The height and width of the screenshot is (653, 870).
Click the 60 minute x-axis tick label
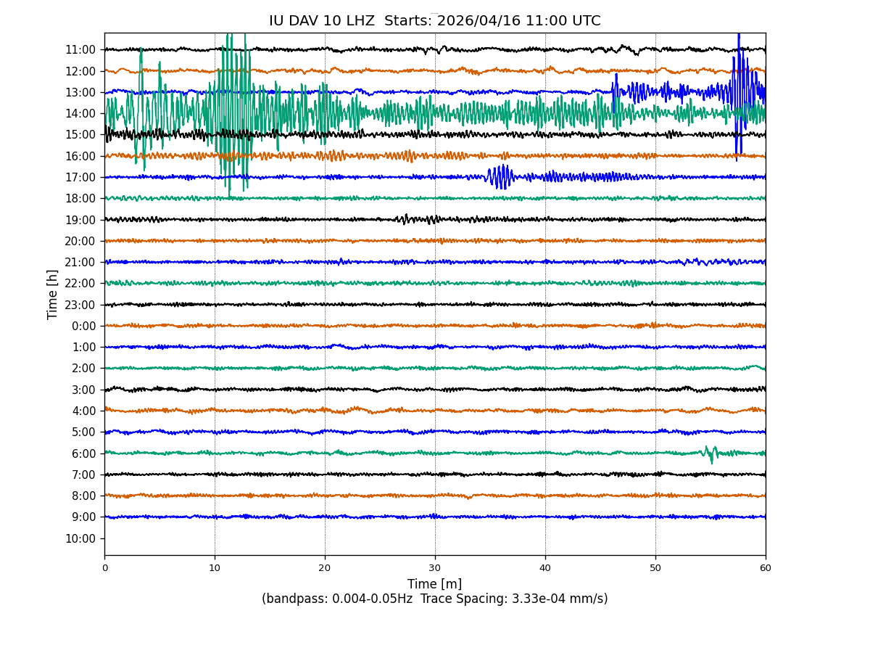point(765,568)
